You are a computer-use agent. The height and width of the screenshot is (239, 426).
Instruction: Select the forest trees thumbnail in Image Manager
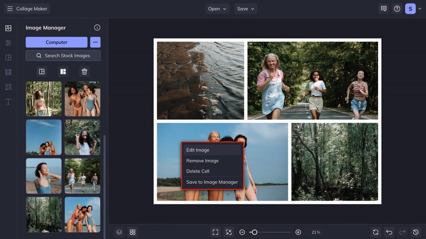[x=44, y=214]
